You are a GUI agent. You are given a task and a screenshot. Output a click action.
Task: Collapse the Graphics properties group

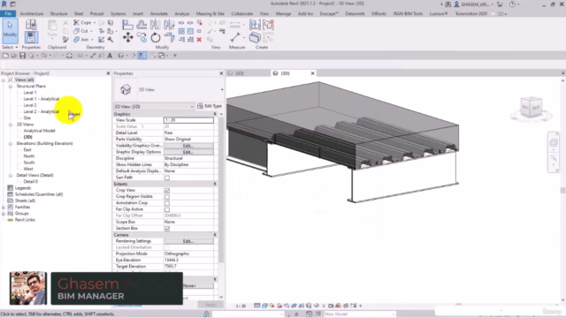(x=215, y=114)
